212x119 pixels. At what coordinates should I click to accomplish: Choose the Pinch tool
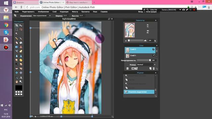pos(21,73)
